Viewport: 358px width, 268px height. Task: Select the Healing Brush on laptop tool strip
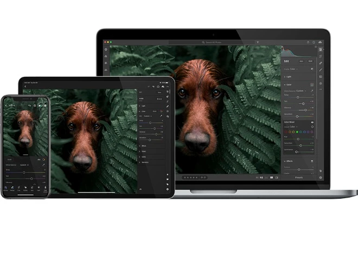(321, 63)
